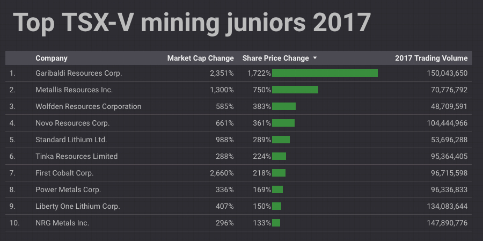Click First Cobalt Corp. name

coord(64,173)
